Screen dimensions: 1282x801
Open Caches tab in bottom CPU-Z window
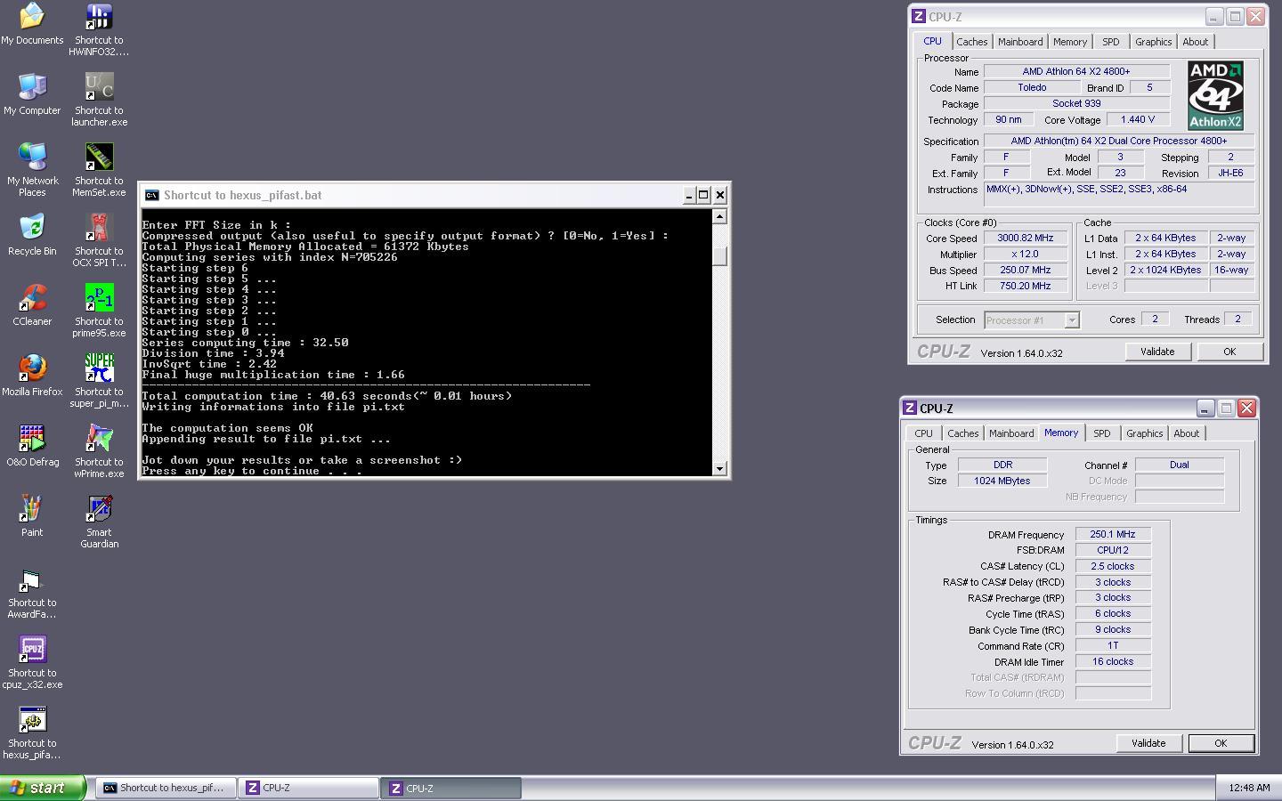pos(962,433)
